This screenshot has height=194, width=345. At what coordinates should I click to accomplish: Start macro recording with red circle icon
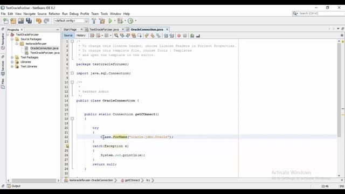coord(179,36)
